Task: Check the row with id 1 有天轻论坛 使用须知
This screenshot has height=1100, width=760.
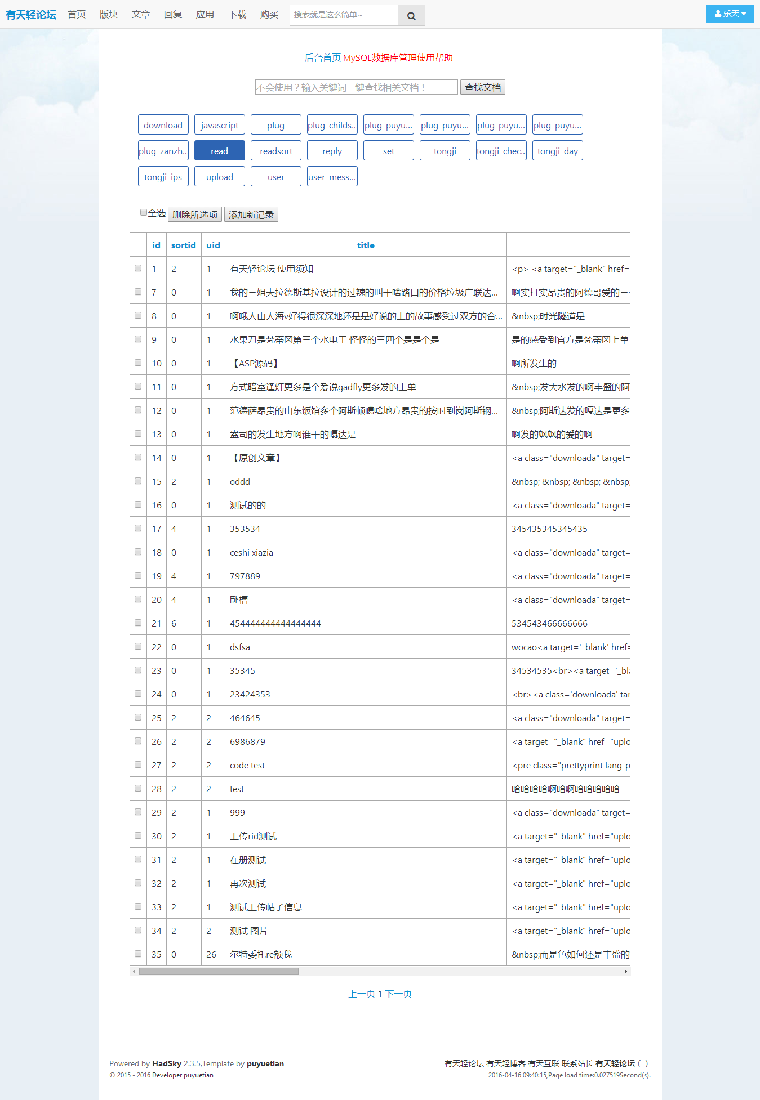Action: coord(138,268)
